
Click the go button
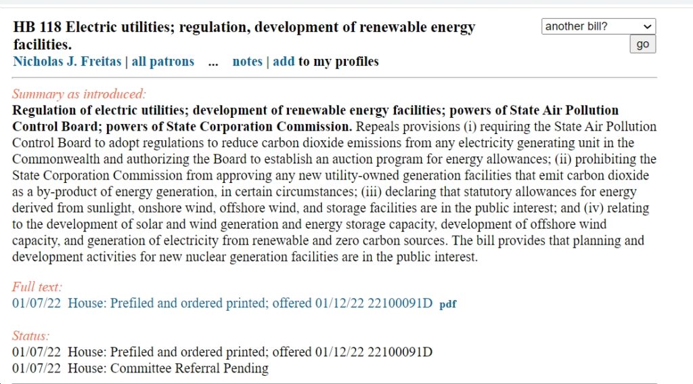coord(643,44)
